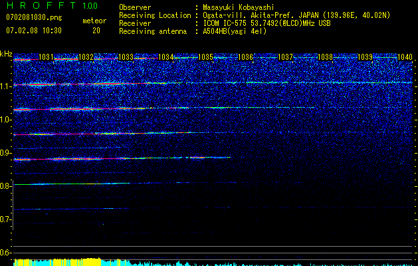The image size is (418, 266).
Task: Click the 0.9 kHz axis label
Action: tap(5, 153)
